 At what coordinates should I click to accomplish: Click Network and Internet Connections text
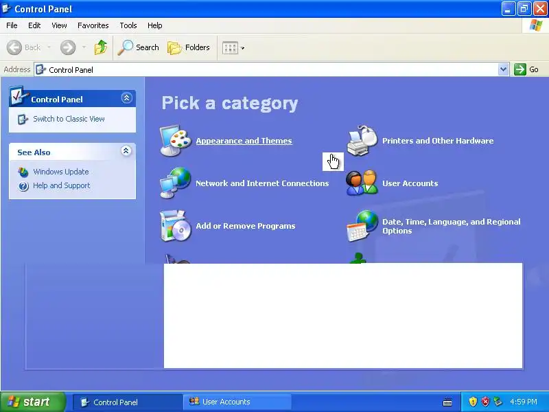[x=262, y=183]
